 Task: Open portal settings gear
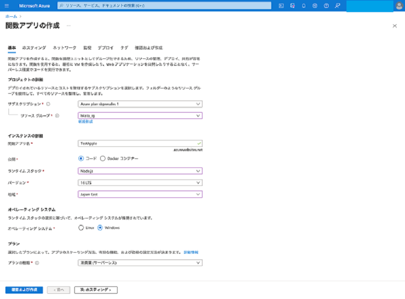click(315, 6)
